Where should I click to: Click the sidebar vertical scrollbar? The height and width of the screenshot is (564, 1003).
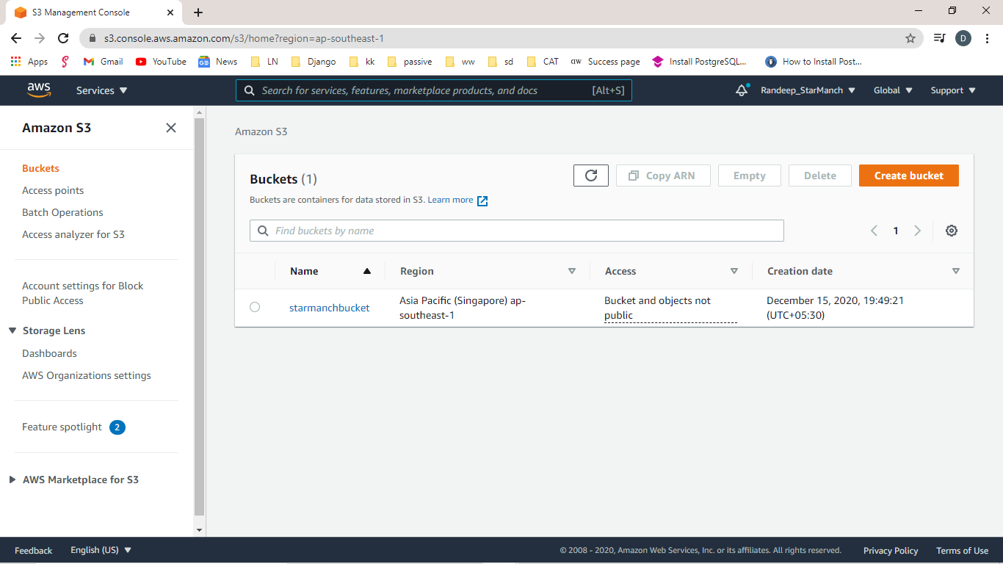pos(200,316)
